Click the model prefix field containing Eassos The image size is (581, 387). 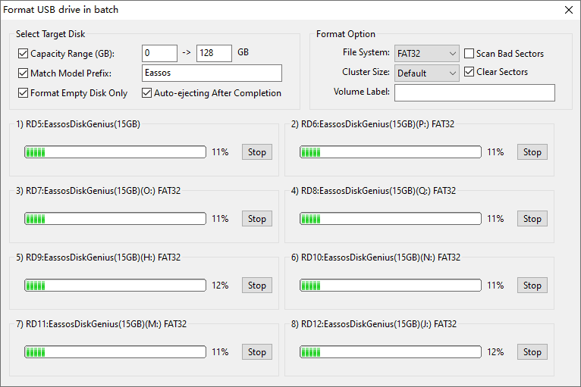(x=212, y=73)
